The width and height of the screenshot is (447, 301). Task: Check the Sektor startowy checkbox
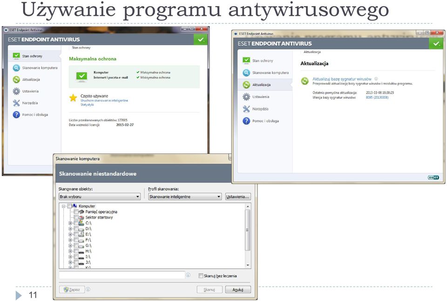click(76, 217)
